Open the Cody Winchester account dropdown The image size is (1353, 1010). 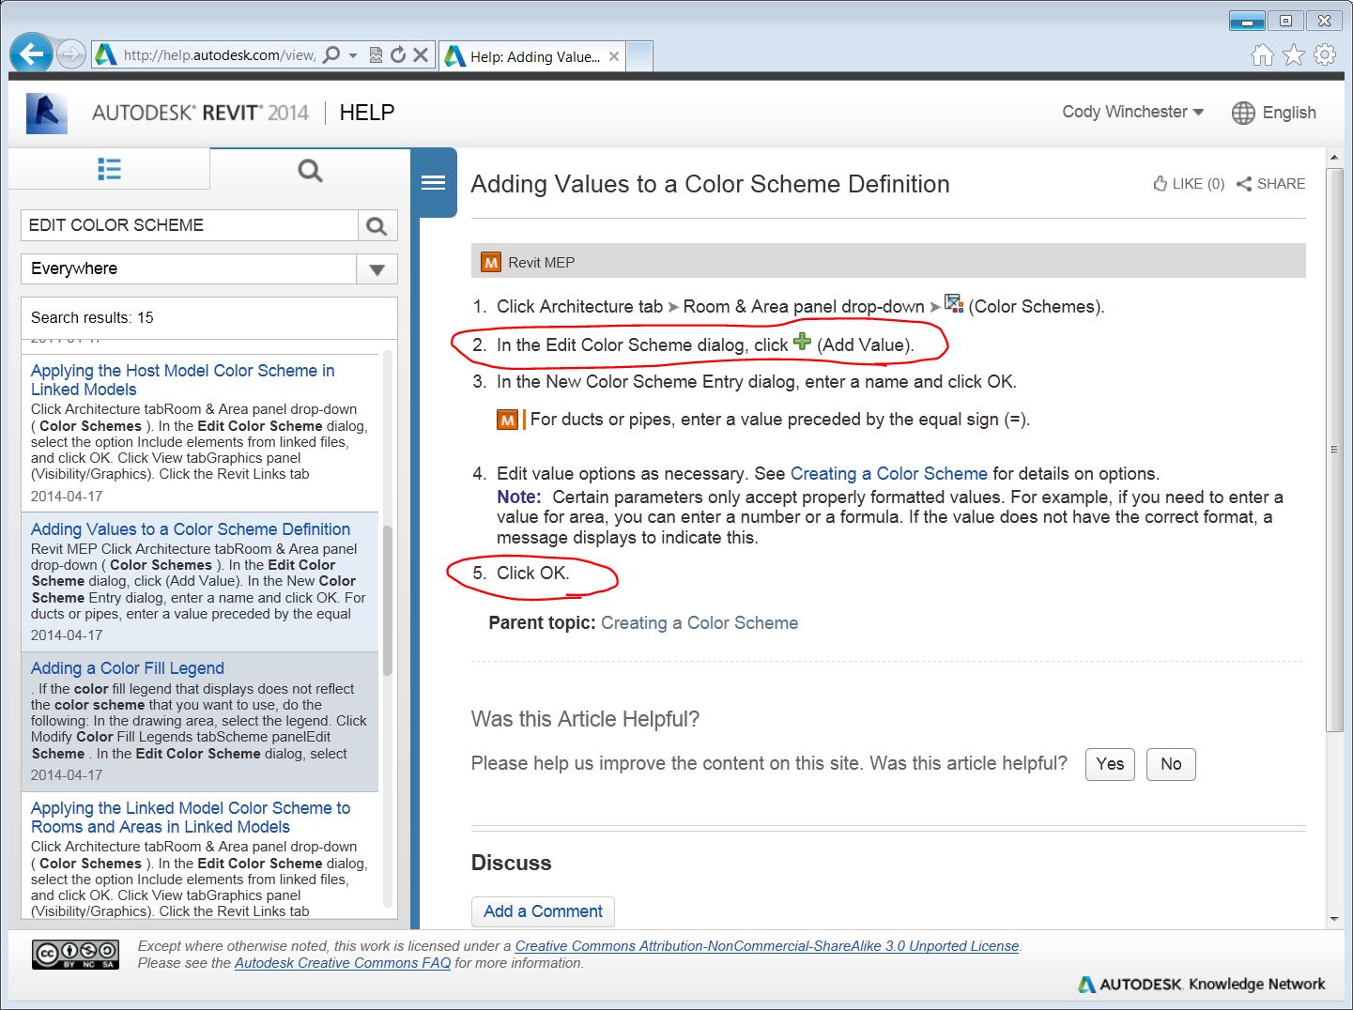coord(1132,112)
